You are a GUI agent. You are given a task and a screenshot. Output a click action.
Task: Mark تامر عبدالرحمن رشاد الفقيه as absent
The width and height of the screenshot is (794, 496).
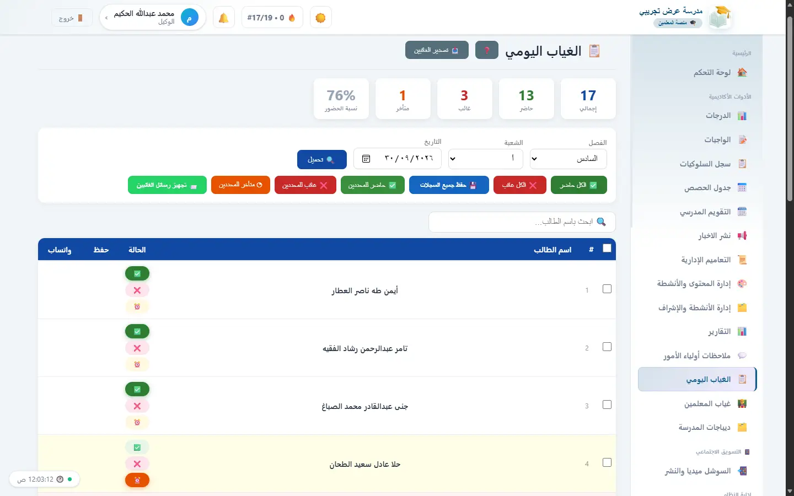click(x=137, y=348)
